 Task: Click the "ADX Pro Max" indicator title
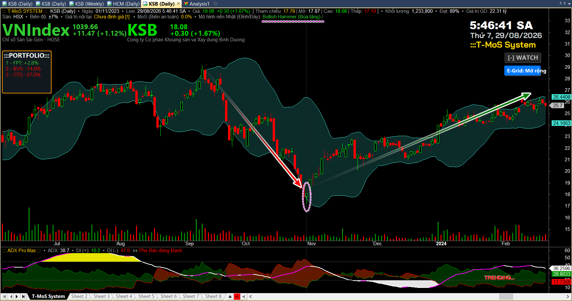click(22, 251)
